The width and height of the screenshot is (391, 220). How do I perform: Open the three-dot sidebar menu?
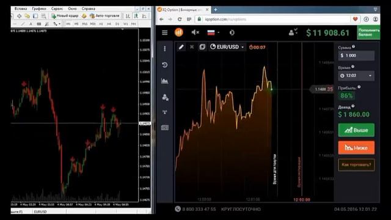click(164, 49)
